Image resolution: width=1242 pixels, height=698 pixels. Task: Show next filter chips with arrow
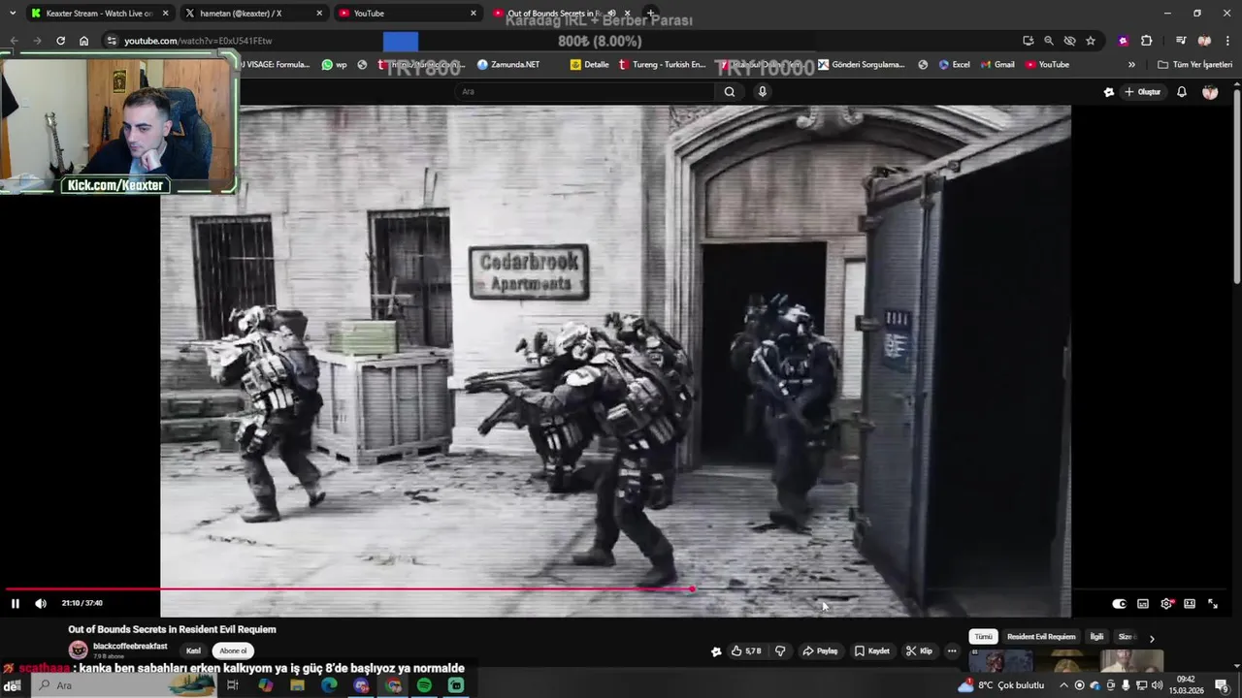click(1152, 638)
